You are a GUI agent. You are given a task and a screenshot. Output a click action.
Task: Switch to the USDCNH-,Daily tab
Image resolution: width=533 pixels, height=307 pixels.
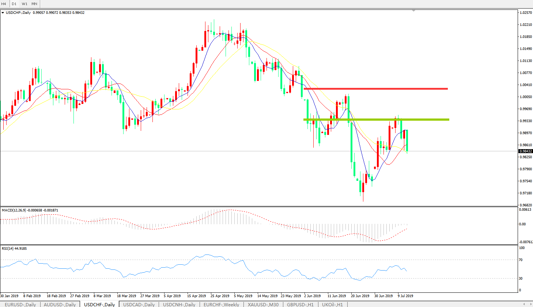(179, 304)
